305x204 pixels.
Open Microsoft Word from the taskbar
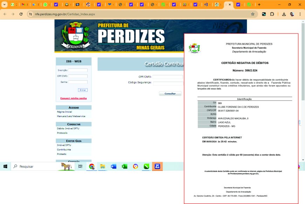tap(113, 166)
